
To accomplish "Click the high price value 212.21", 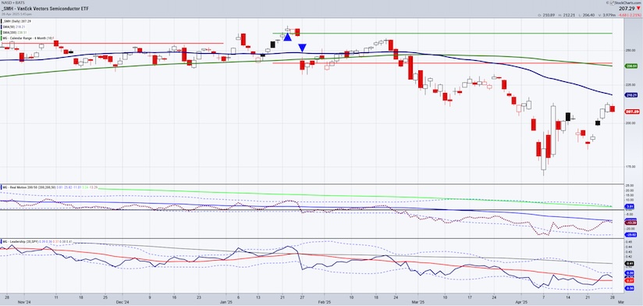I will pos(570,15).
